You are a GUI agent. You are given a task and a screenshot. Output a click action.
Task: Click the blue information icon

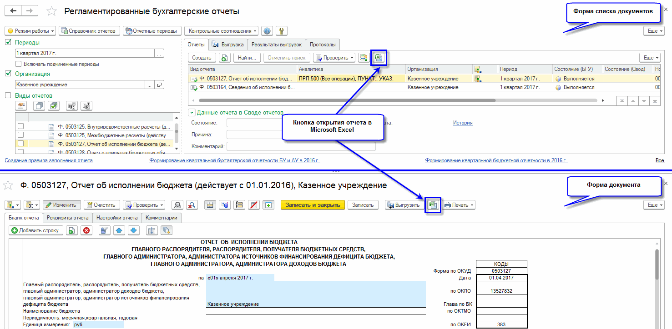(x=268, y=31)
